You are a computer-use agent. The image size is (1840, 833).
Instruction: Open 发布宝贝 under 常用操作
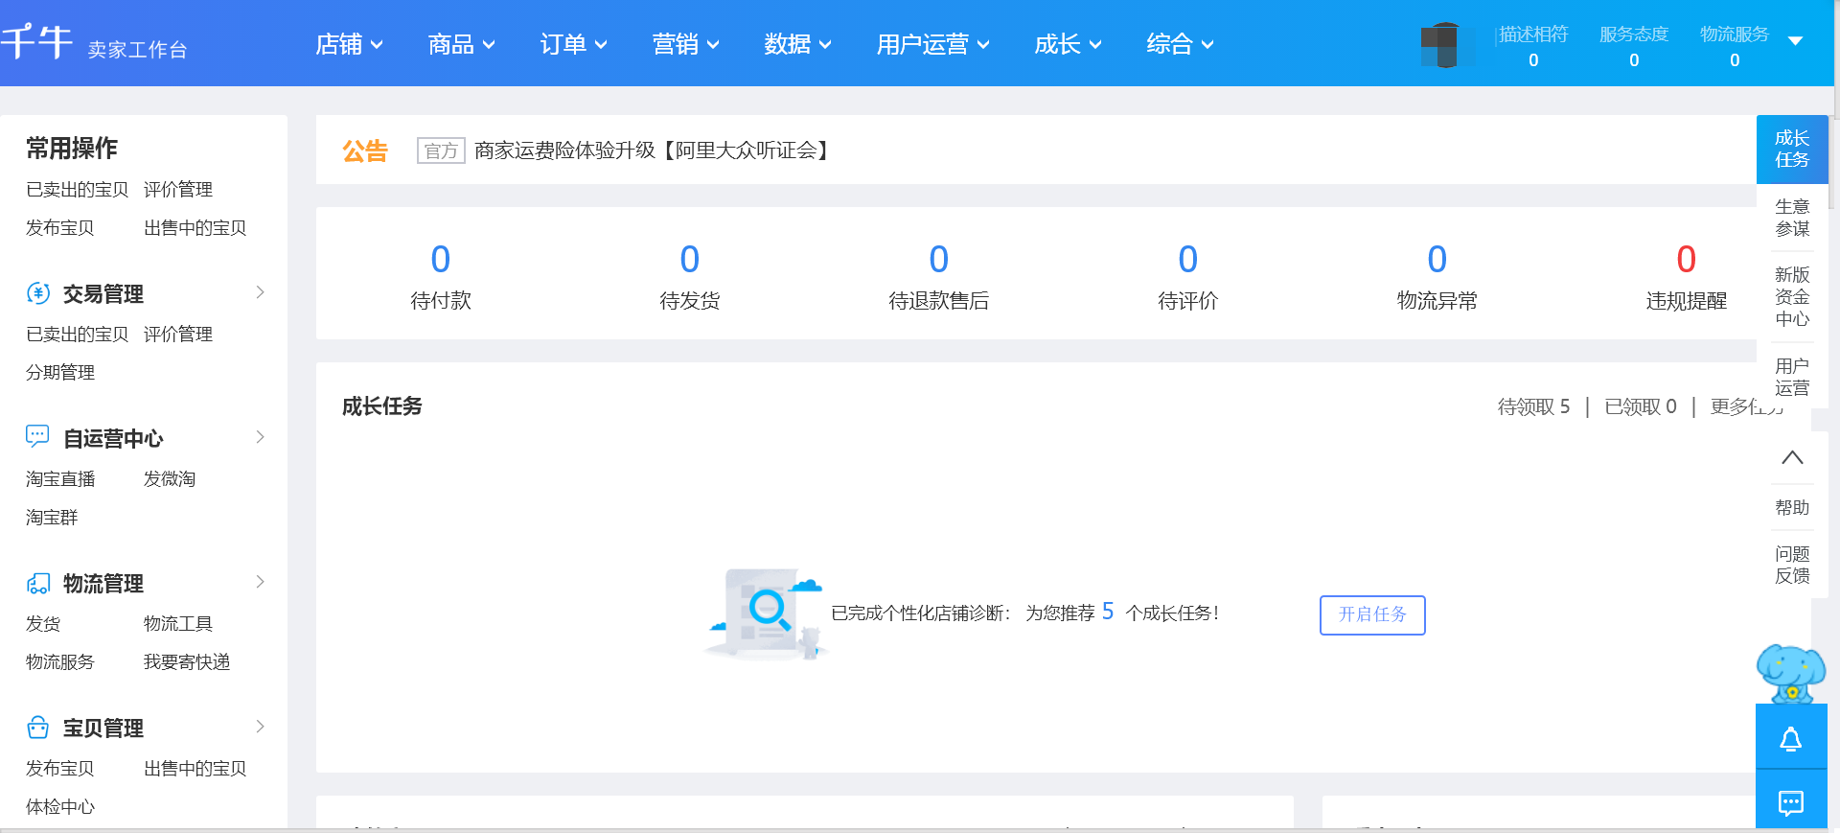pos(60,228)
